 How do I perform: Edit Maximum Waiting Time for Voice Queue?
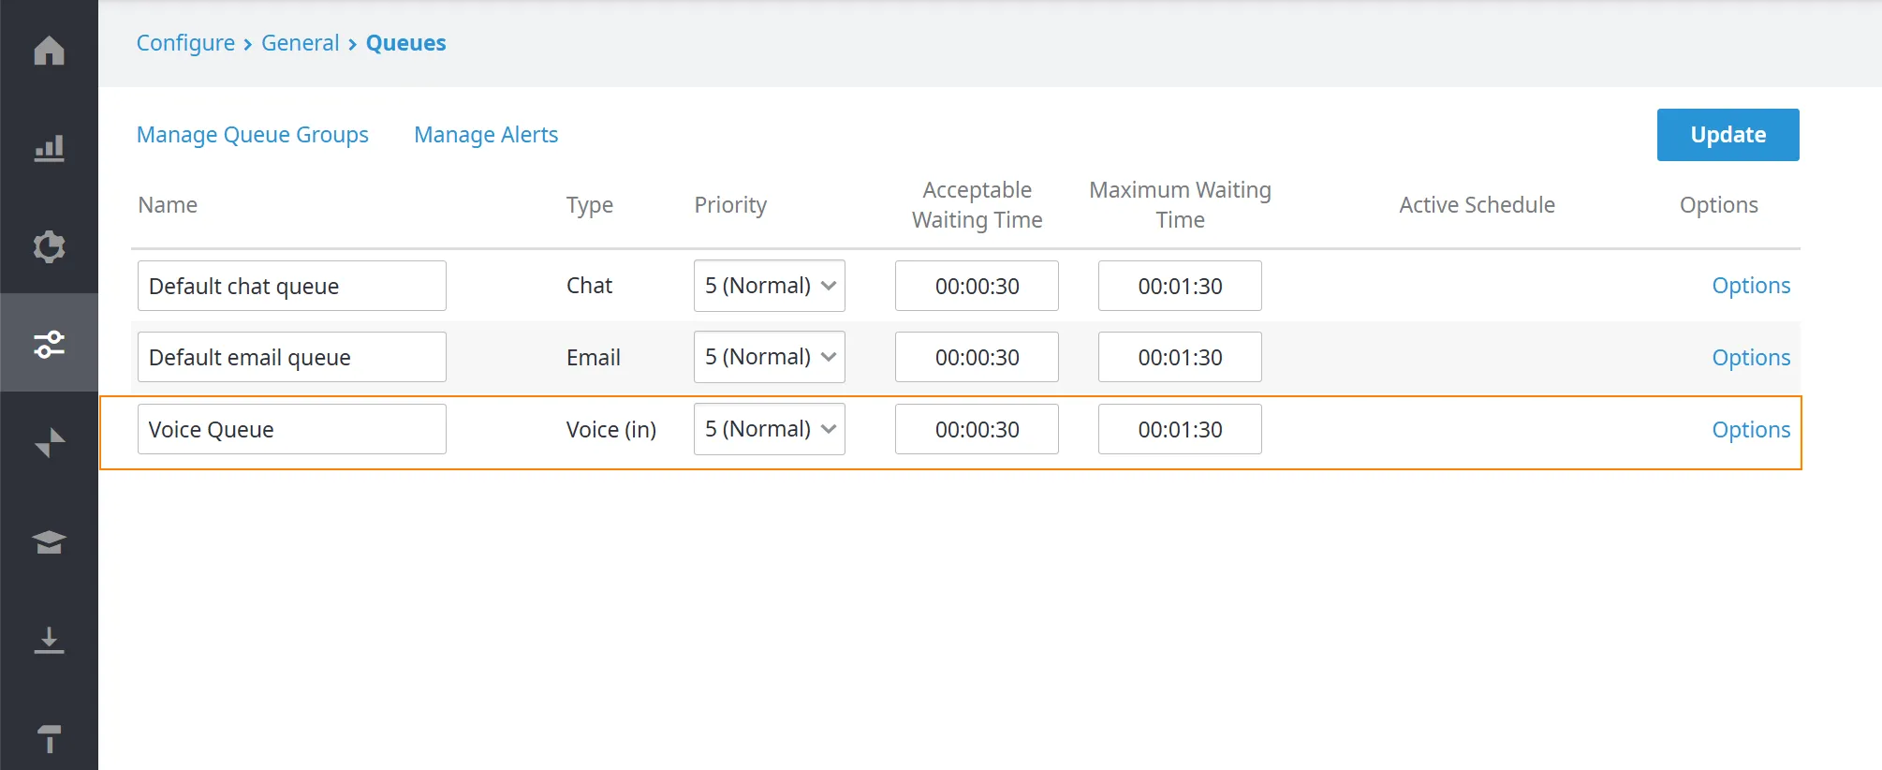[x=1180, y=429]
